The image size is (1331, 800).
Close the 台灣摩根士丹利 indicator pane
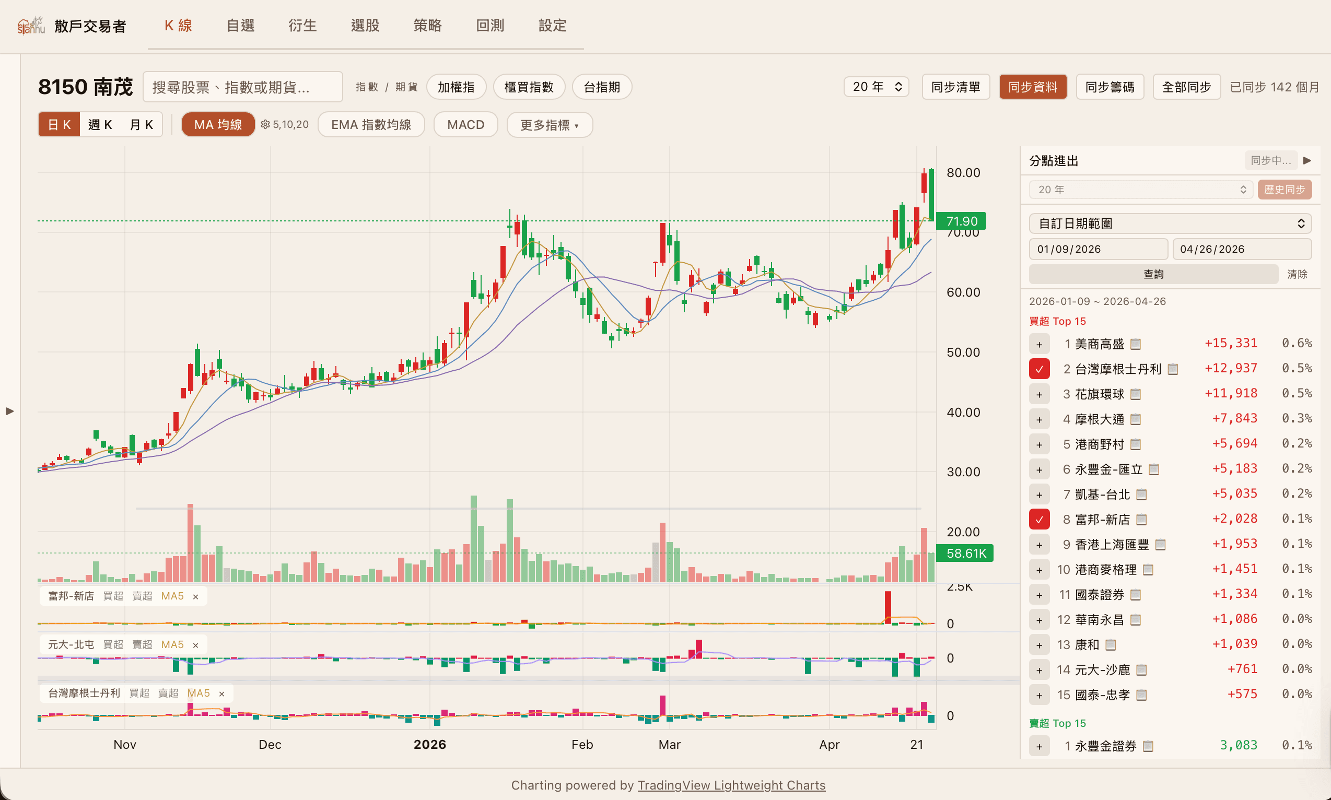coord(221,693)
